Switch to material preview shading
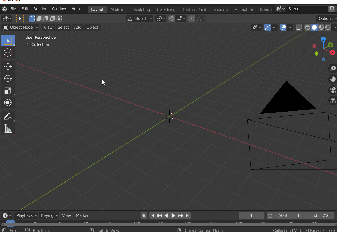337x232 pixels. tap(321, 28)
